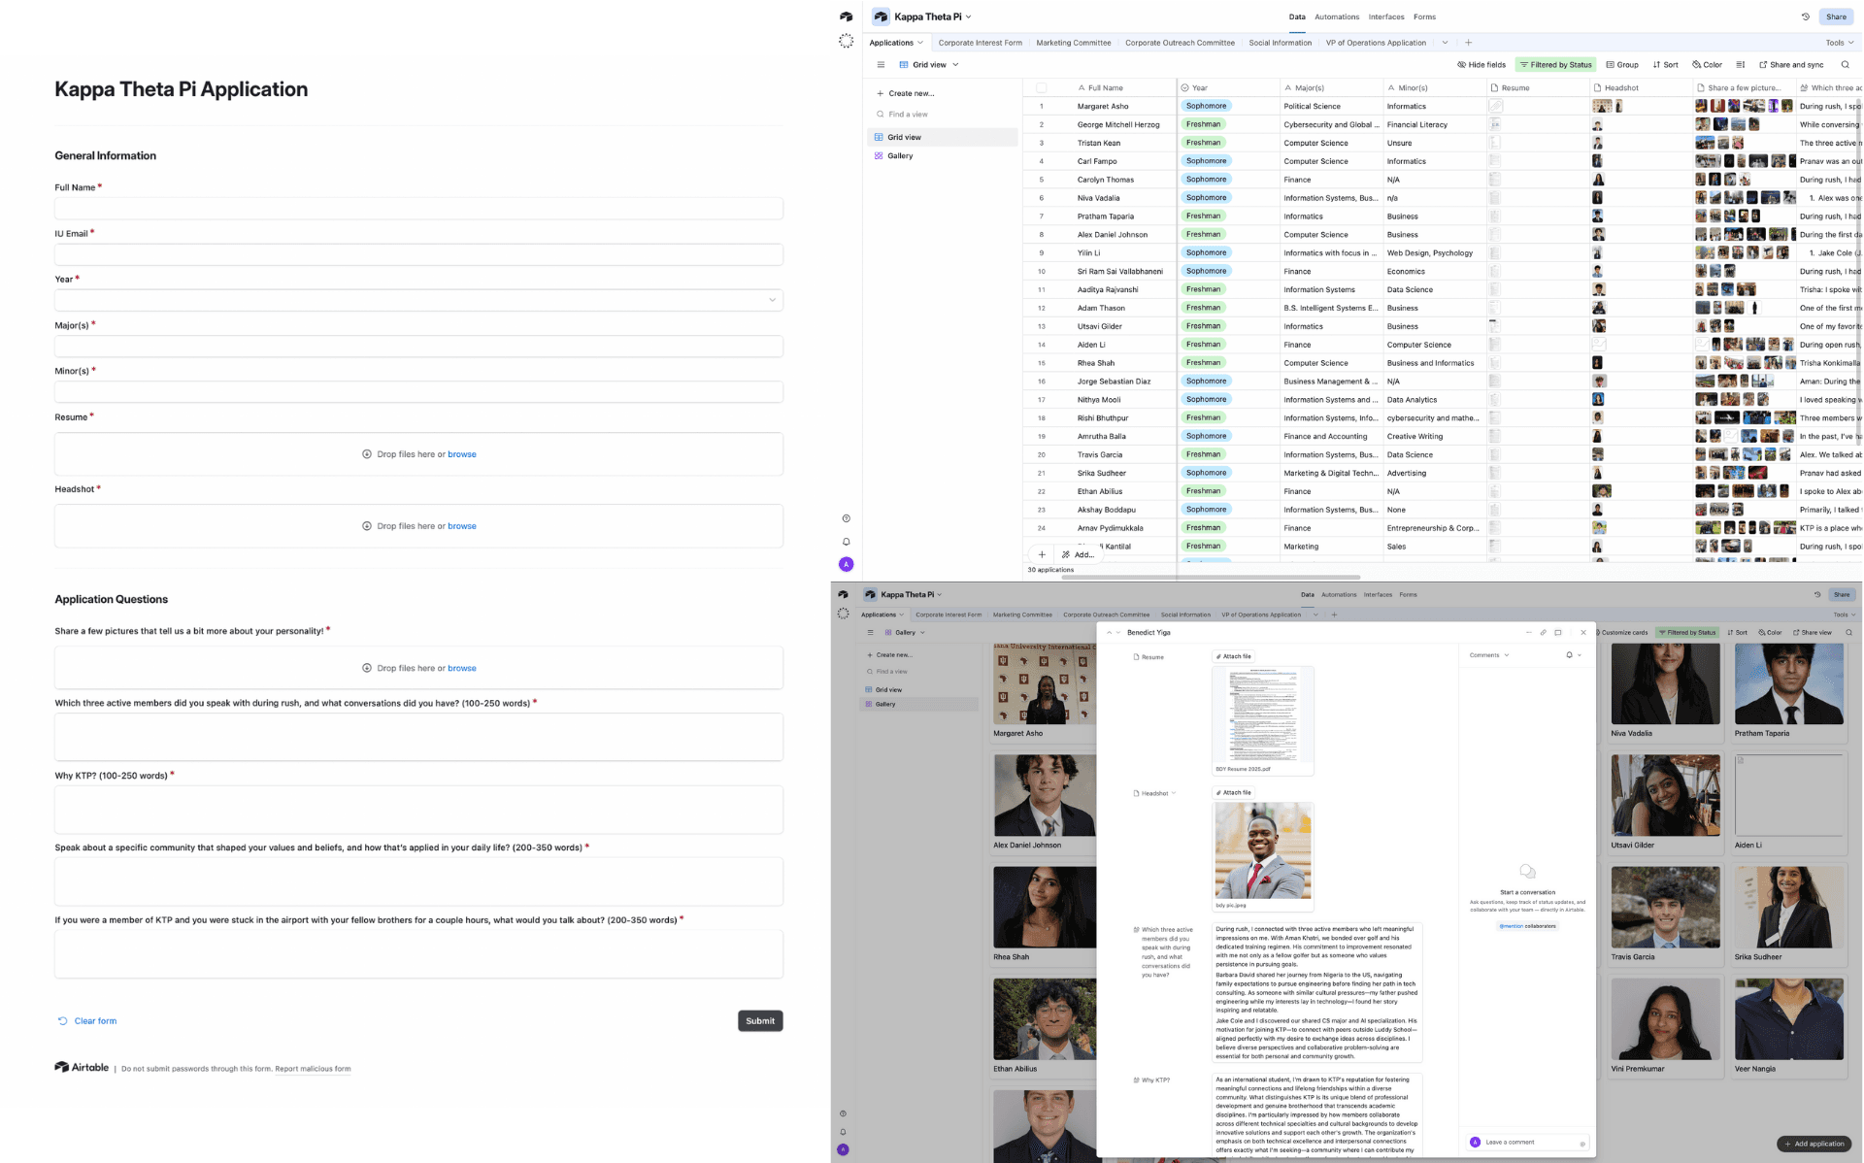Screen dimensions: 1864x1163
Task: Click Hide fields in grid toolbar
Action: [1481, 65]
